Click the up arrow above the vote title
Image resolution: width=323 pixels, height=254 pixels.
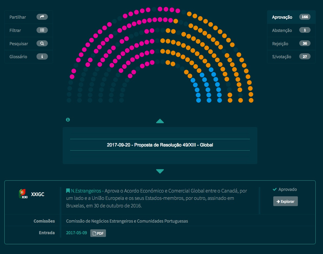[x=160, y=121]
